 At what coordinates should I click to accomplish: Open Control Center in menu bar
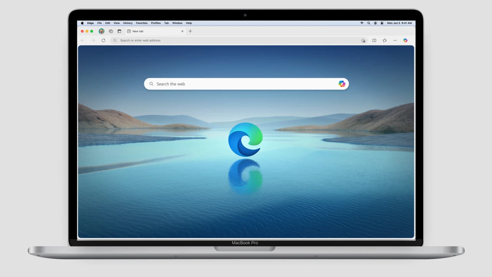click(x=382, y=23)
